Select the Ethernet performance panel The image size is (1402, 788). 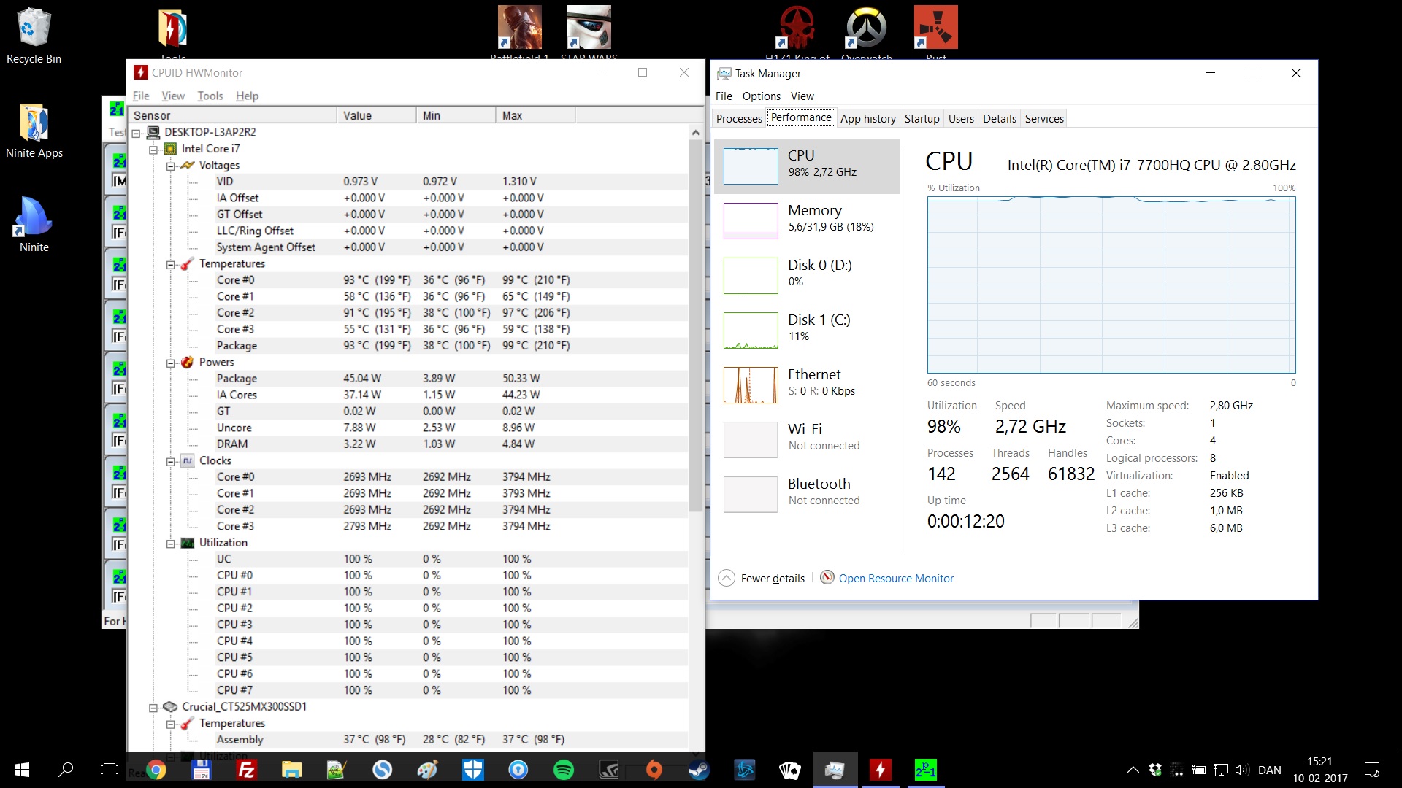(807, 385)
